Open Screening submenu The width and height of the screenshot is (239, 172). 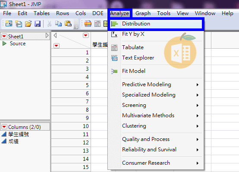[x=156, y=105]
